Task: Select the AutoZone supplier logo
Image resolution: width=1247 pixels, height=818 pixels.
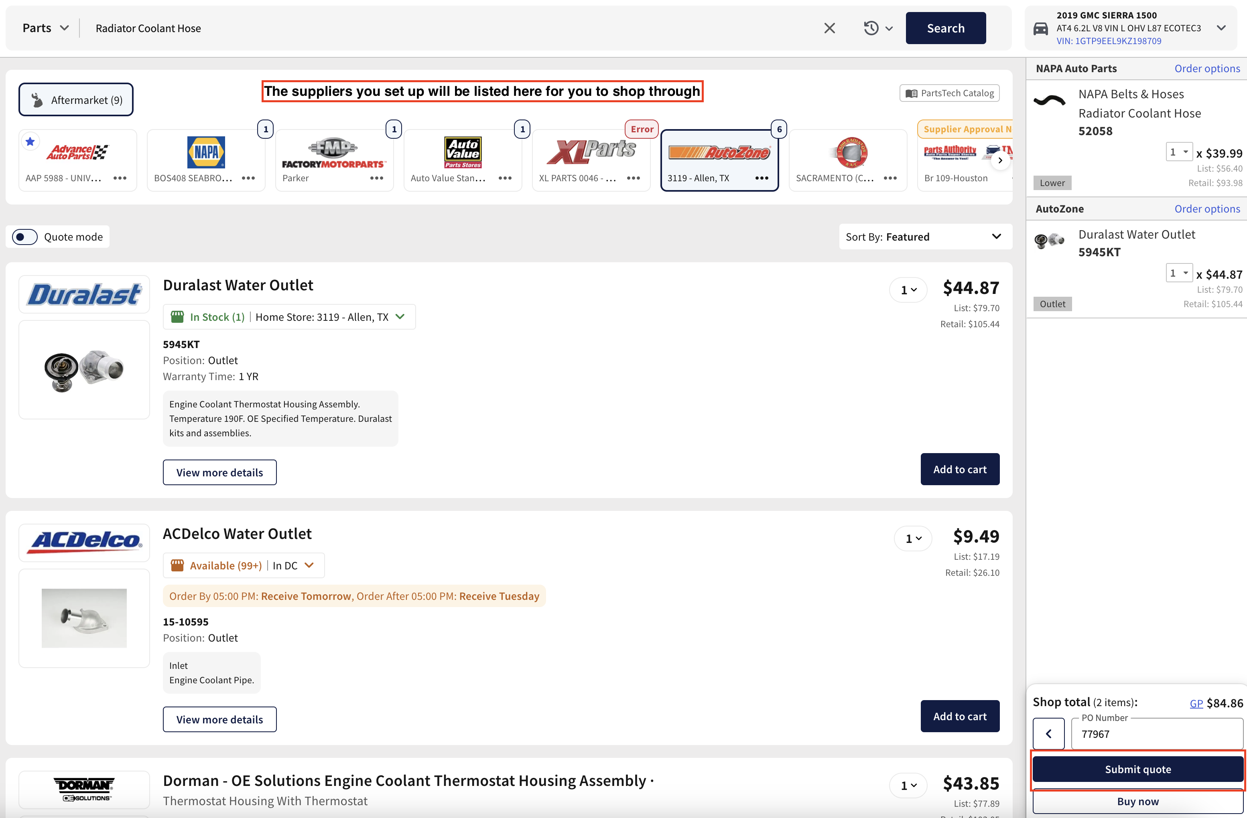Action: tap(719, 152)
